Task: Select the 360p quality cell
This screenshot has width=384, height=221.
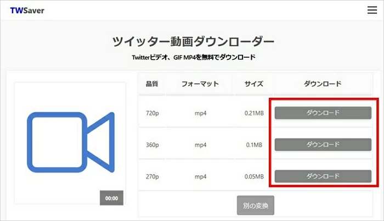Action: coord(152,145)
